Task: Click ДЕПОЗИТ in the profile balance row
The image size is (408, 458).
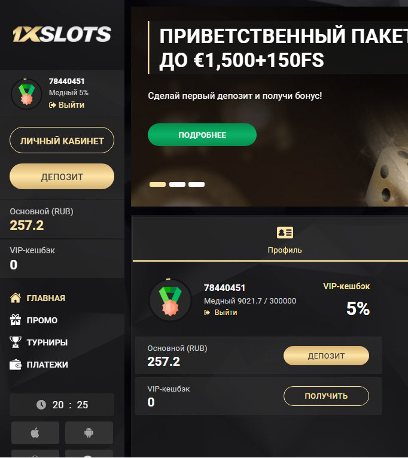Action: point(326,356)
